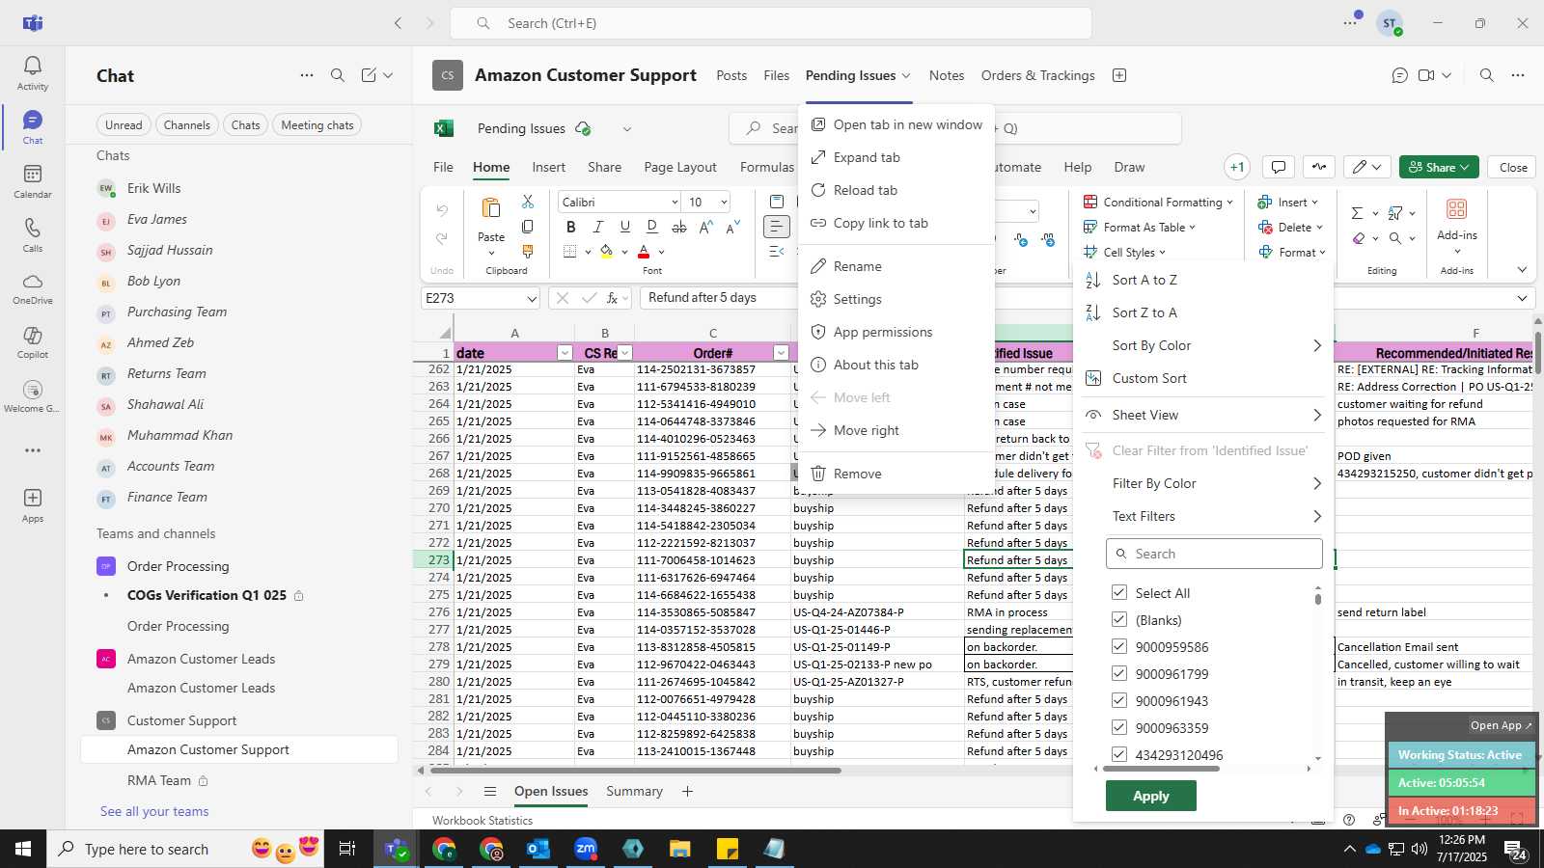
Task: Click the font color red swatch
Action: [644, 252]
